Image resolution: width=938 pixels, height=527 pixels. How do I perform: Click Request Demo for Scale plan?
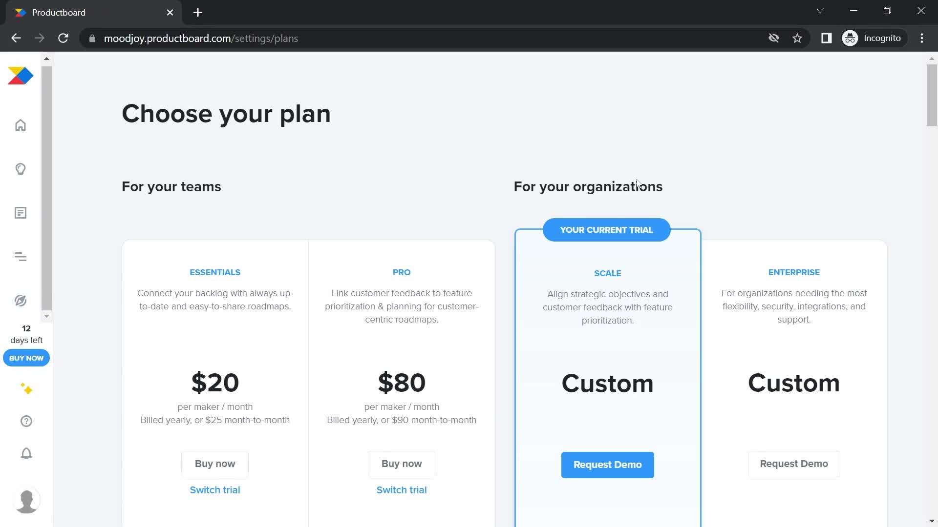click(608, 464)
